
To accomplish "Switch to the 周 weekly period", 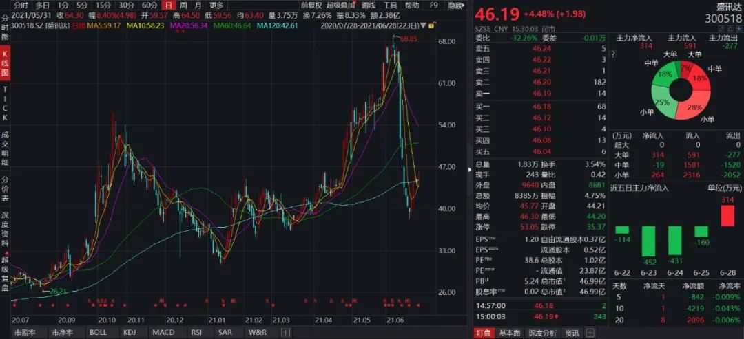I will pyautogui.click(x=183, y=6).
